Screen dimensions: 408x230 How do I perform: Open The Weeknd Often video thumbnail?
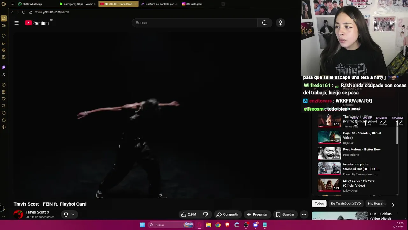click(329, 120)
